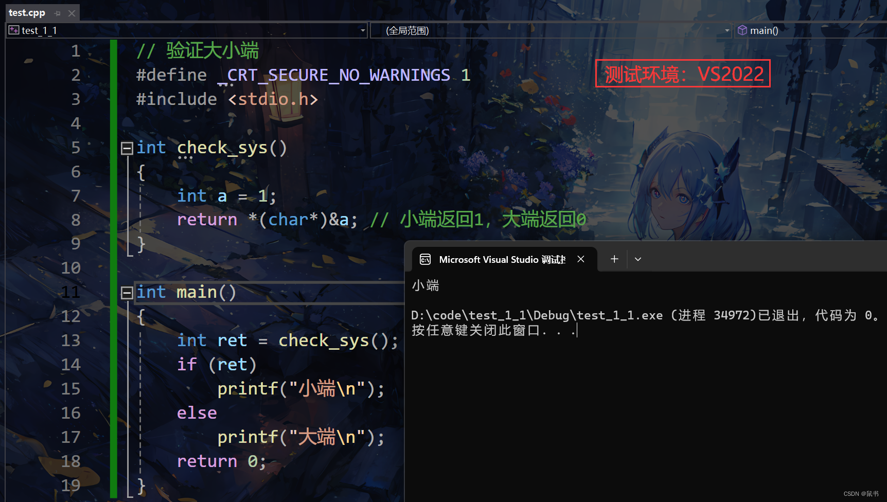Open the main() member dropdown
The image size is (887, 502).
(811, 30)
